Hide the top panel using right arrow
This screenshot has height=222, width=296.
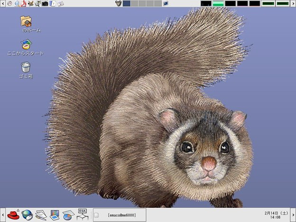[293, 3]
